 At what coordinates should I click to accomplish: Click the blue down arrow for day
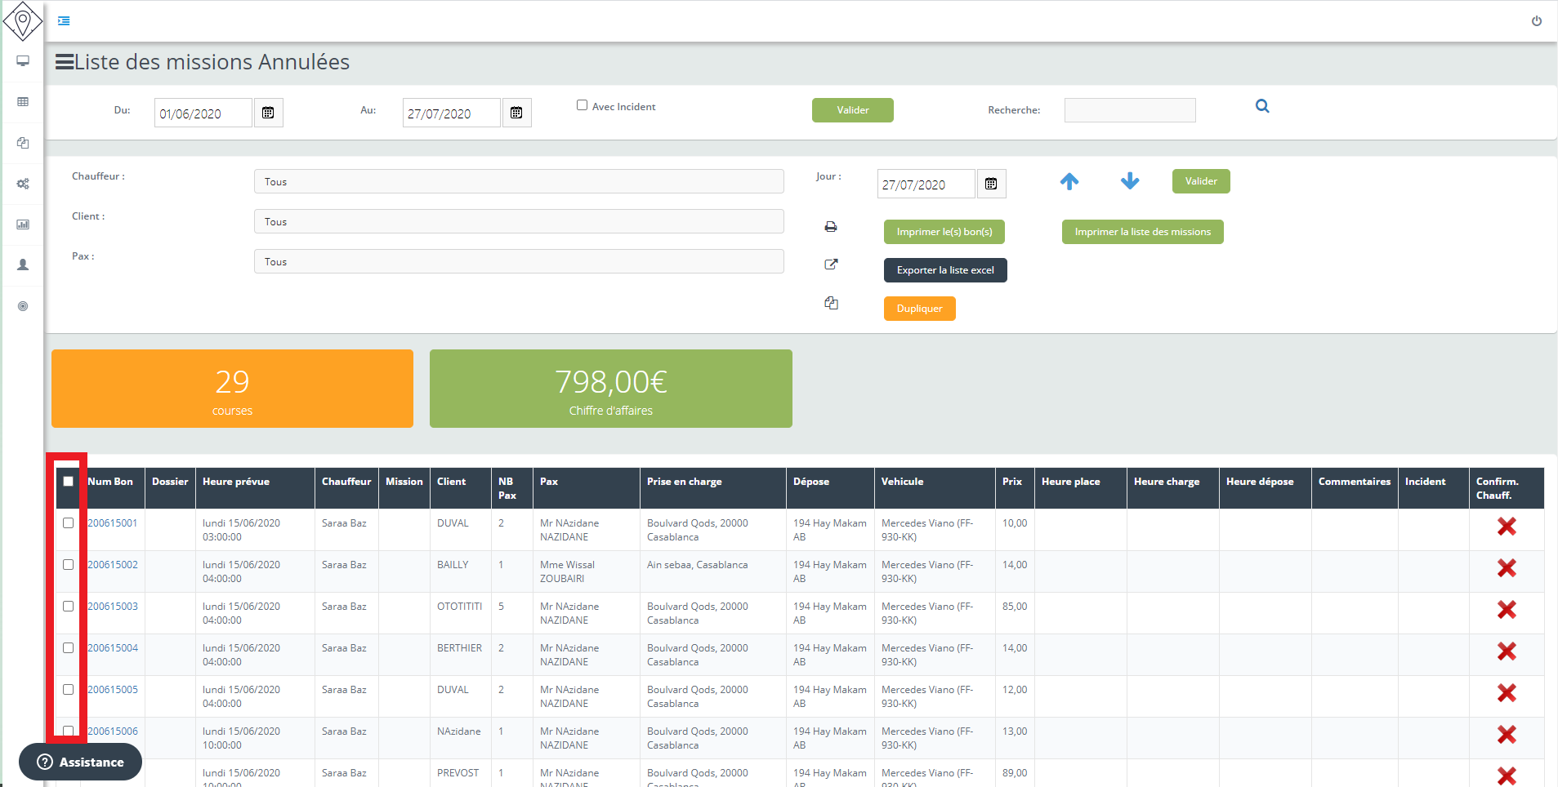(x=1129, y=181)
